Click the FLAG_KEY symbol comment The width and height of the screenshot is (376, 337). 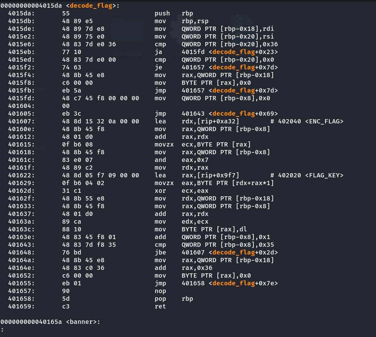click(x=324, y=175)
